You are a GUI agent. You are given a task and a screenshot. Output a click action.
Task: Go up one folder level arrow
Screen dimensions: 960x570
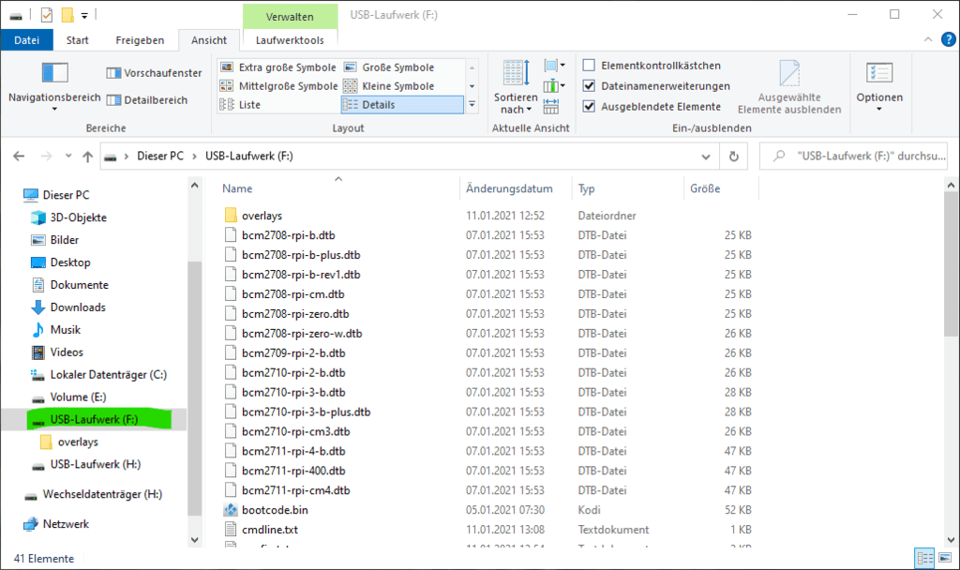(87, 156)
